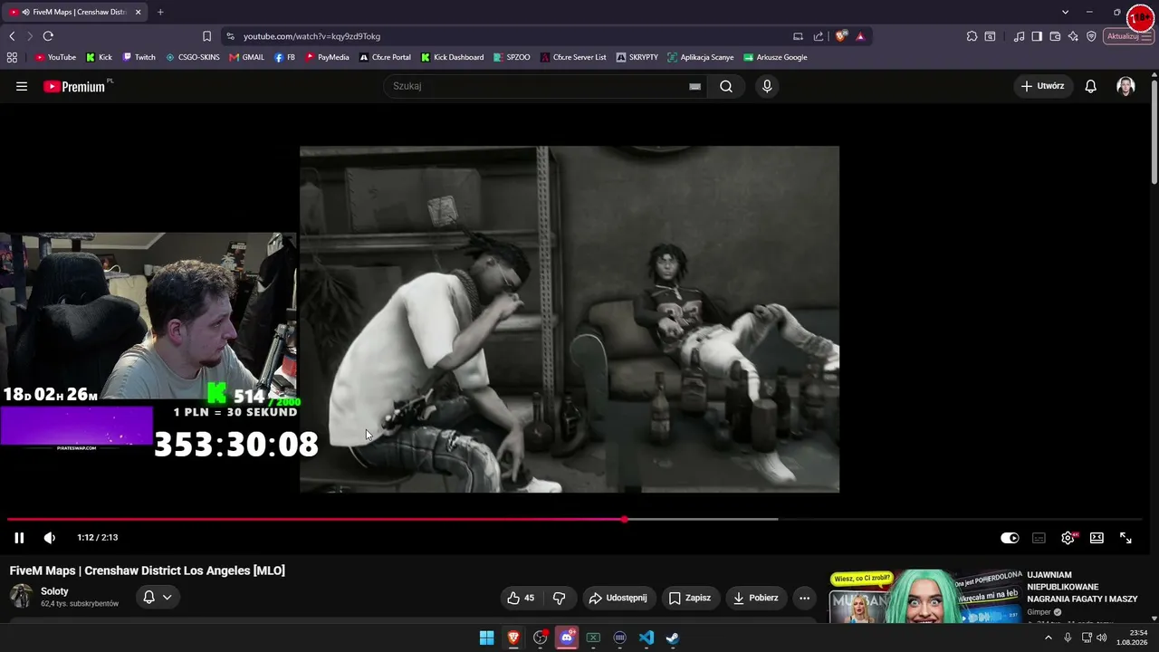Screen dimensions: 1159x652
Task: Open the Arkusze Google bookmark
Action: (775, 57)
